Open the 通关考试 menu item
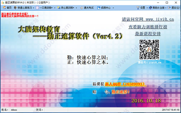181x113 pixels. point(89,8)
